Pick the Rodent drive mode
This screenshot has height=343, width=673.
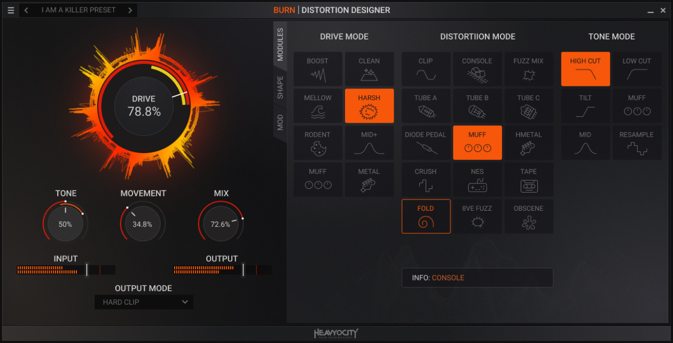[318, 142]
